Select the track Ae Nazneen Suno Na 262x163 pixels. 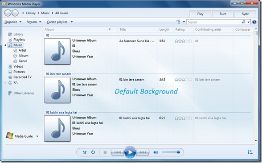[x=137, y=41]
